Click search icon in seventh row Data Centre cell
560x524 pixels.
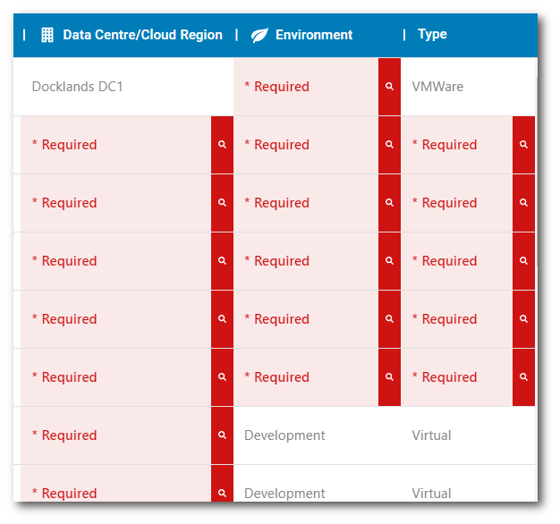pos(222,435)
